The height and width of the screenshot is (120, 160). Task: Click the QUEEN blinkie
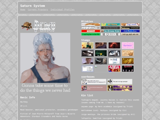pos(111,34)
